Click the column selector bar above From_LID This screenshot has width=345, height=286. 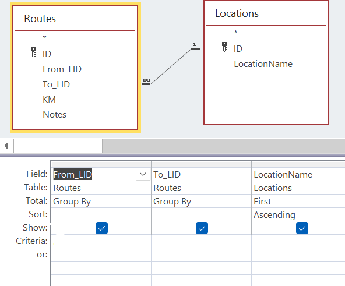tap(101, 165)
